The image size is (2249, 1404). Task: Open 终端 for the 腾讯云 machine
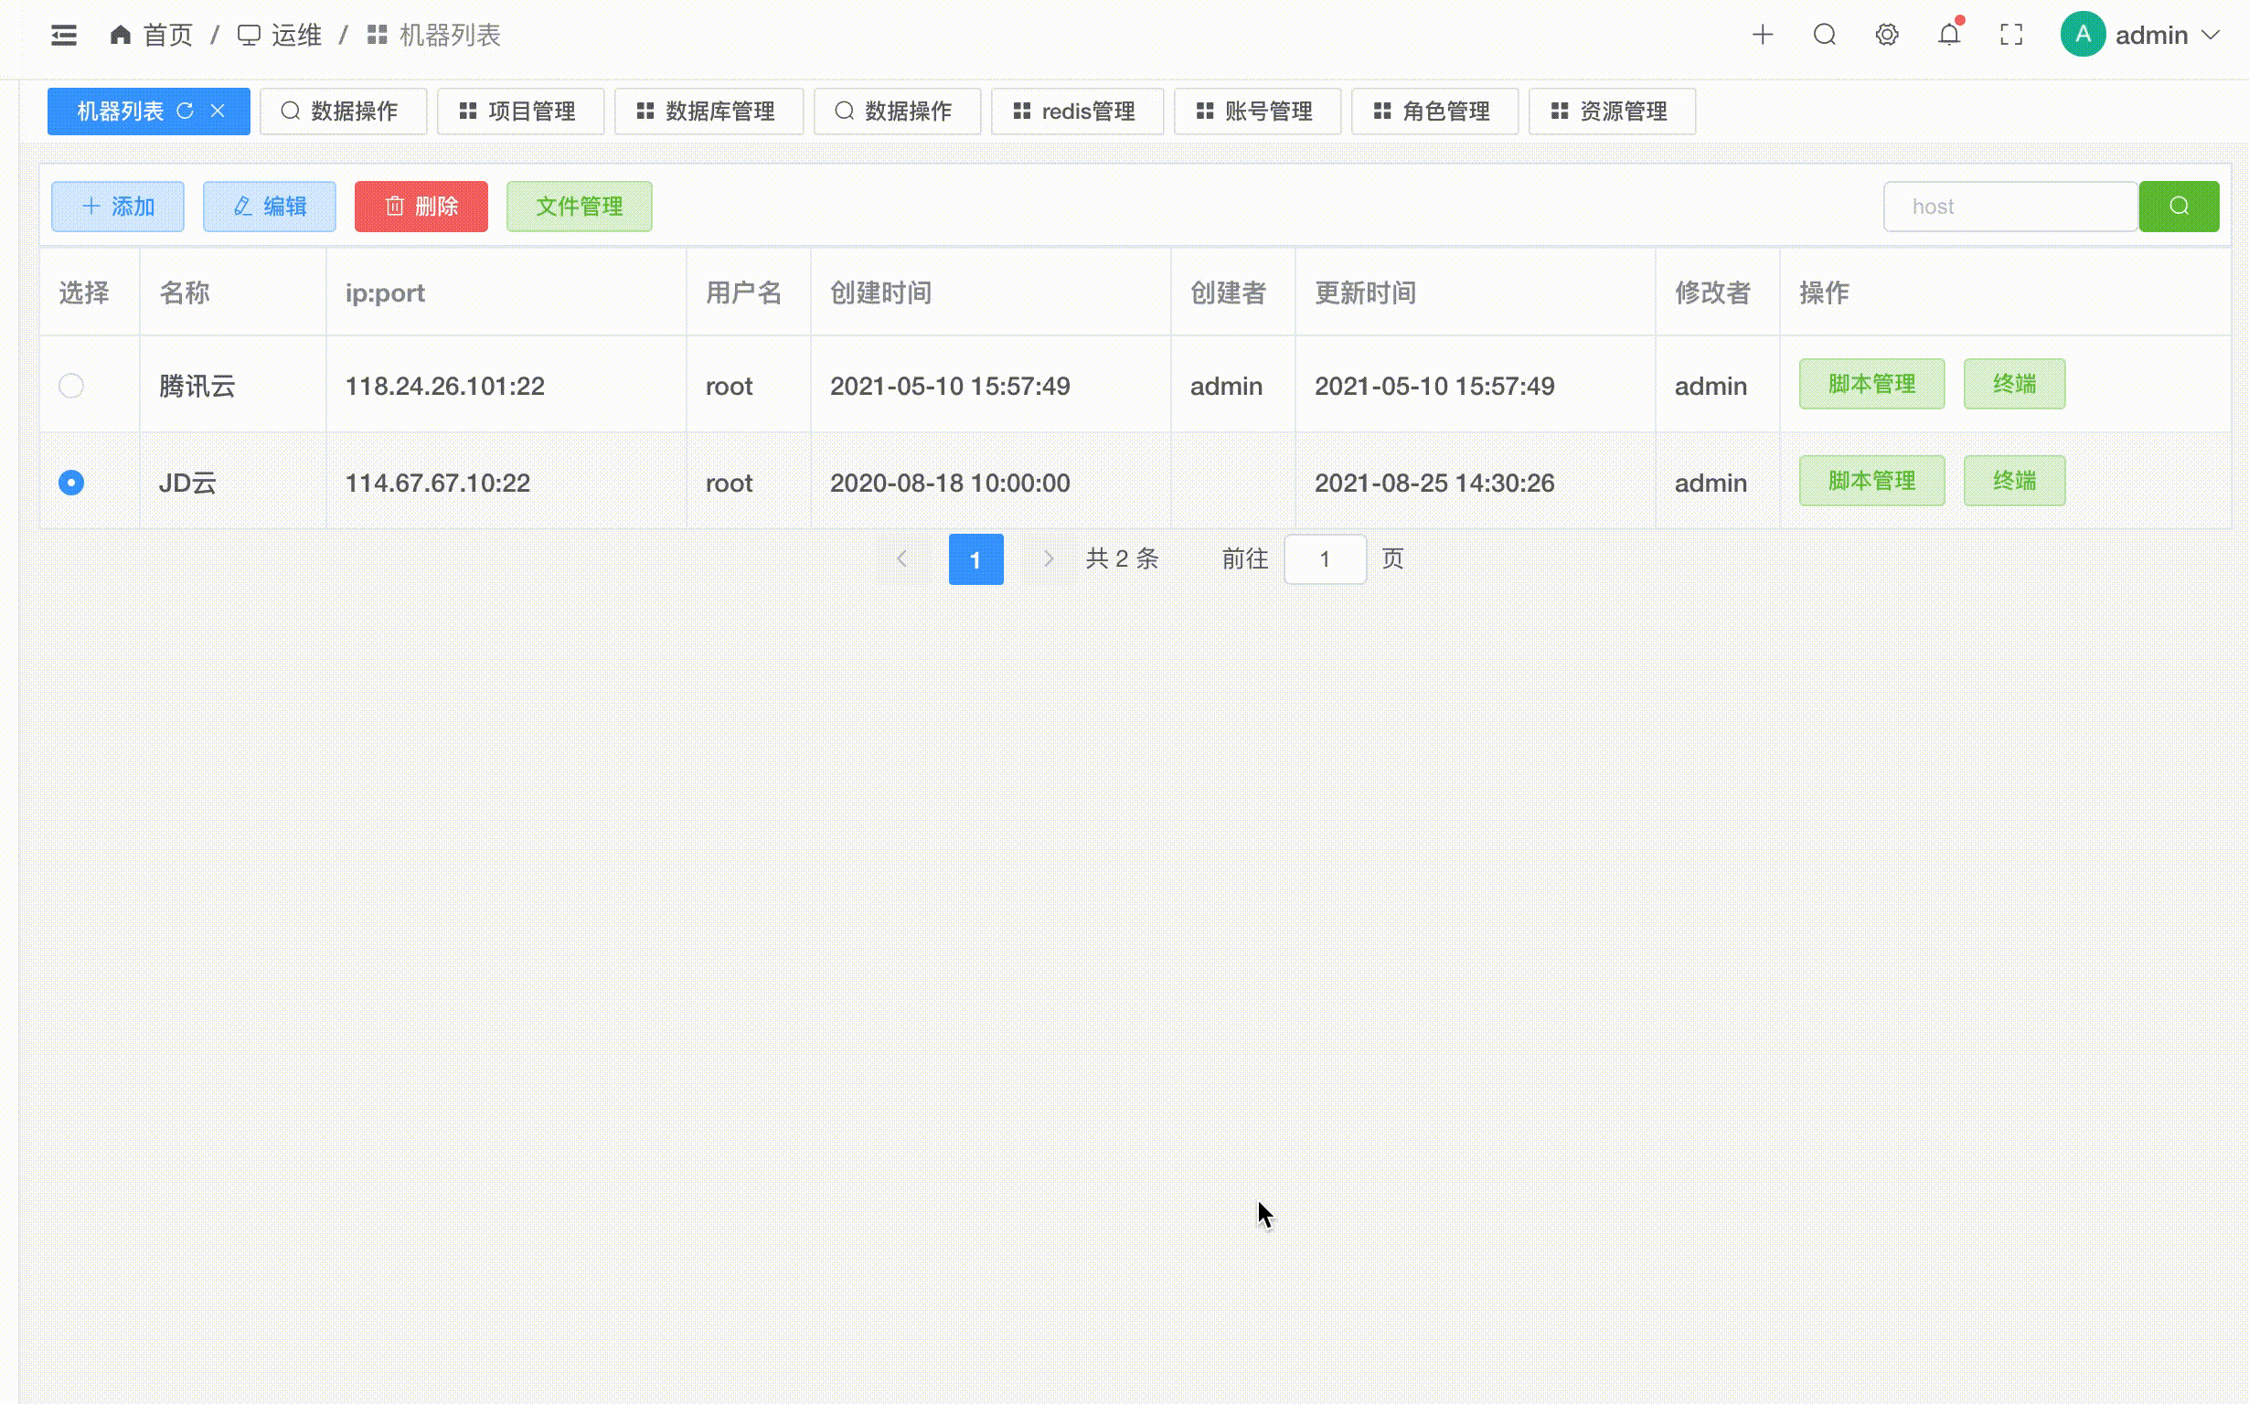2014,384
